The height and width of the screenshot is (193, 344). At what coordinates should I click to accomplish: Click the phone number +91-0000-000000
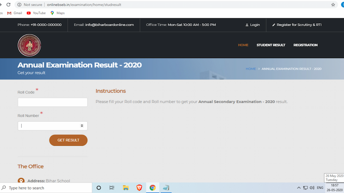pos(46,25)
